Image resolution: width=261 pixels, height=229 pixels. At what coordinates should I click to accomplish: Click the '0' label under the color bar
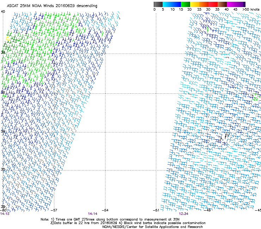[154, 9]
